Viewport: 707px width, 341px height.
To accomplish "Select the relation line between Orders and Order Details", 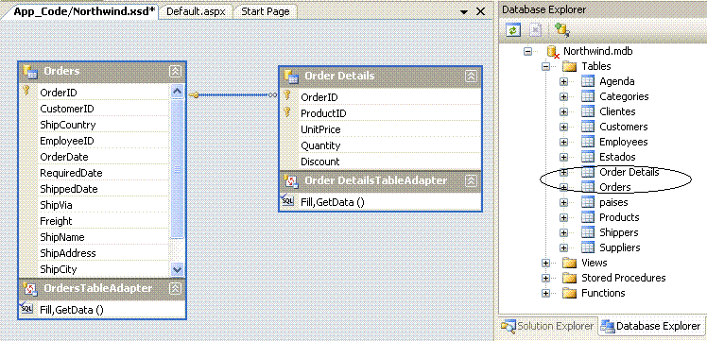I will (x=233, y=94).
